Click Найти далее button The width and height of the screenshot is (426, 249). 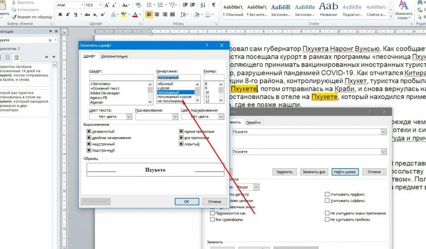tap(345, 172)
